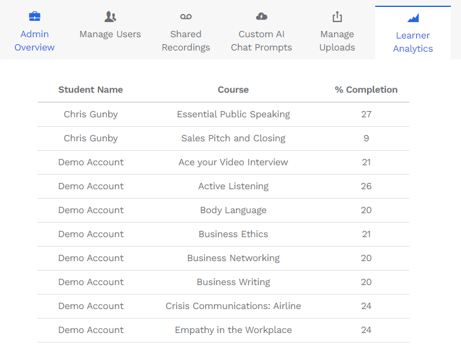Click the cloud icon above Custom AI Chat Prompts
Viewport: 461px width, 345px height.
click(261, 16)
